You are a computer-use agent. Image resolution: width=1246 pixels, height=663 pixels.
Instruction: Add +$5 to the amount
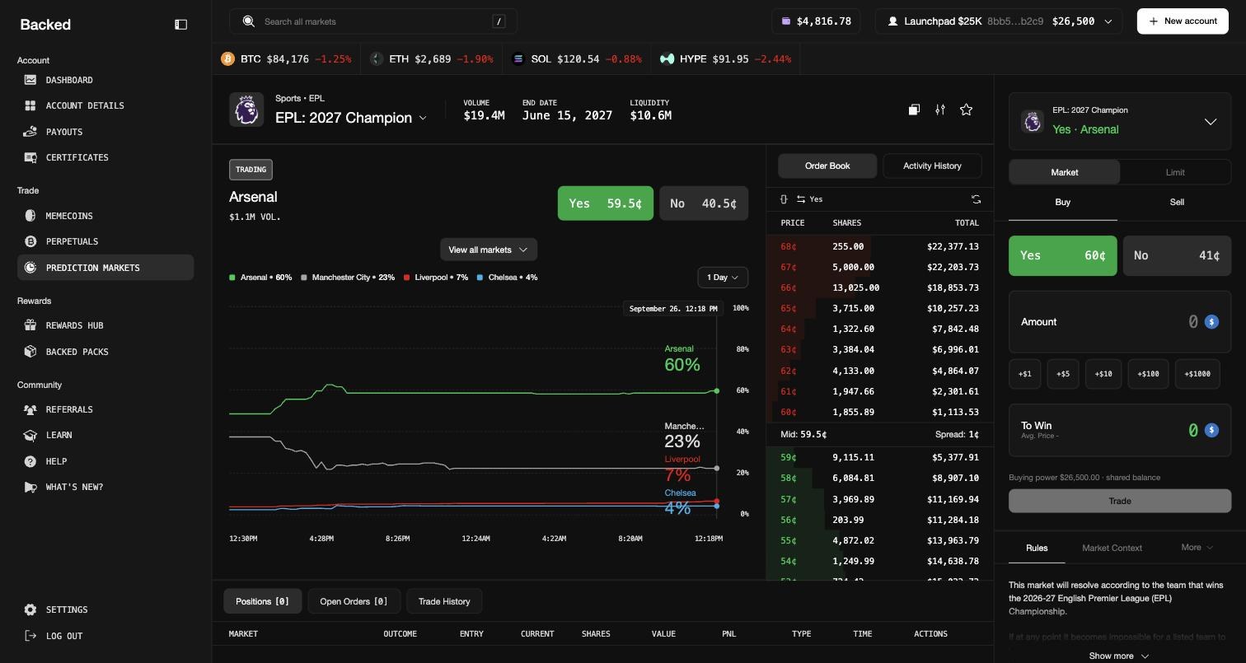(1063, 374)
